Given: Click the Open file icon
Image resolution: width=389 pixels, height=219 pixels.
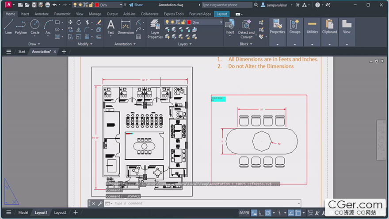Looking at the screenshot, I should 27,5.
